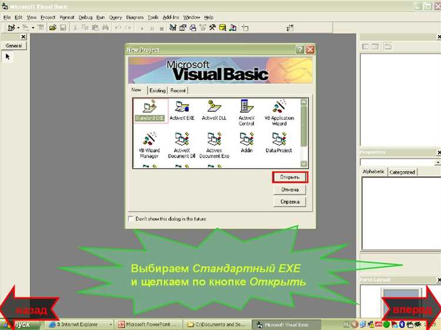Click the Open Project toolbar icon
This screenshot has width=441, height=330.
[x=52, y=28]
